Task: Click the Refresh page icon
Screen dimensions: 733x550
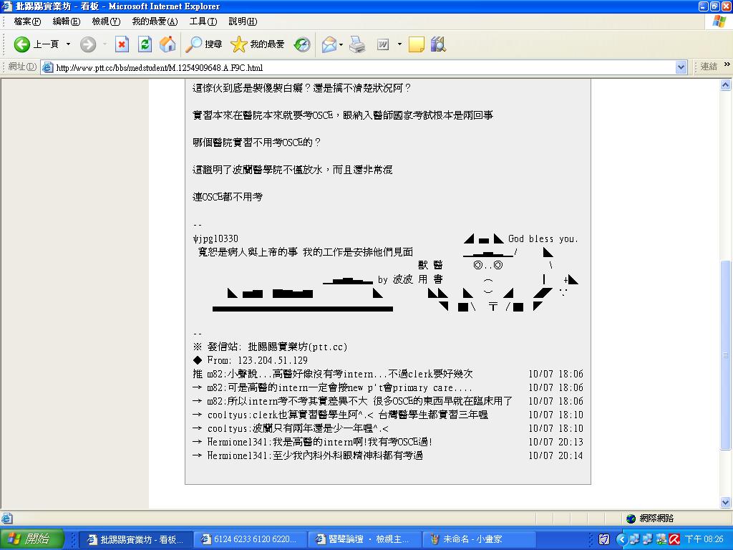Action: 145,44
